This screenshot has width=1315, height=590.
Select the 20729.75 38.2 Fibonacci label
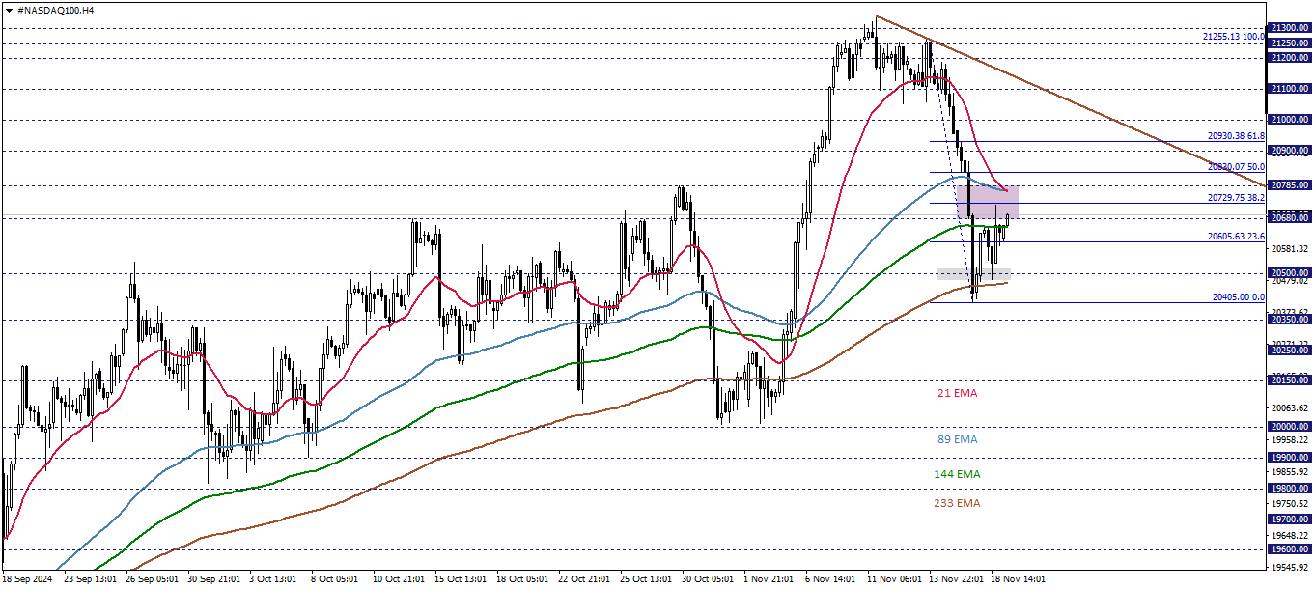1236,197
